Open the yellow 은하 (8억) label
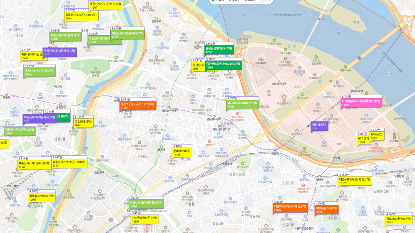The width and height of the screenshot is (415, 233). click(x=377, y=136)
